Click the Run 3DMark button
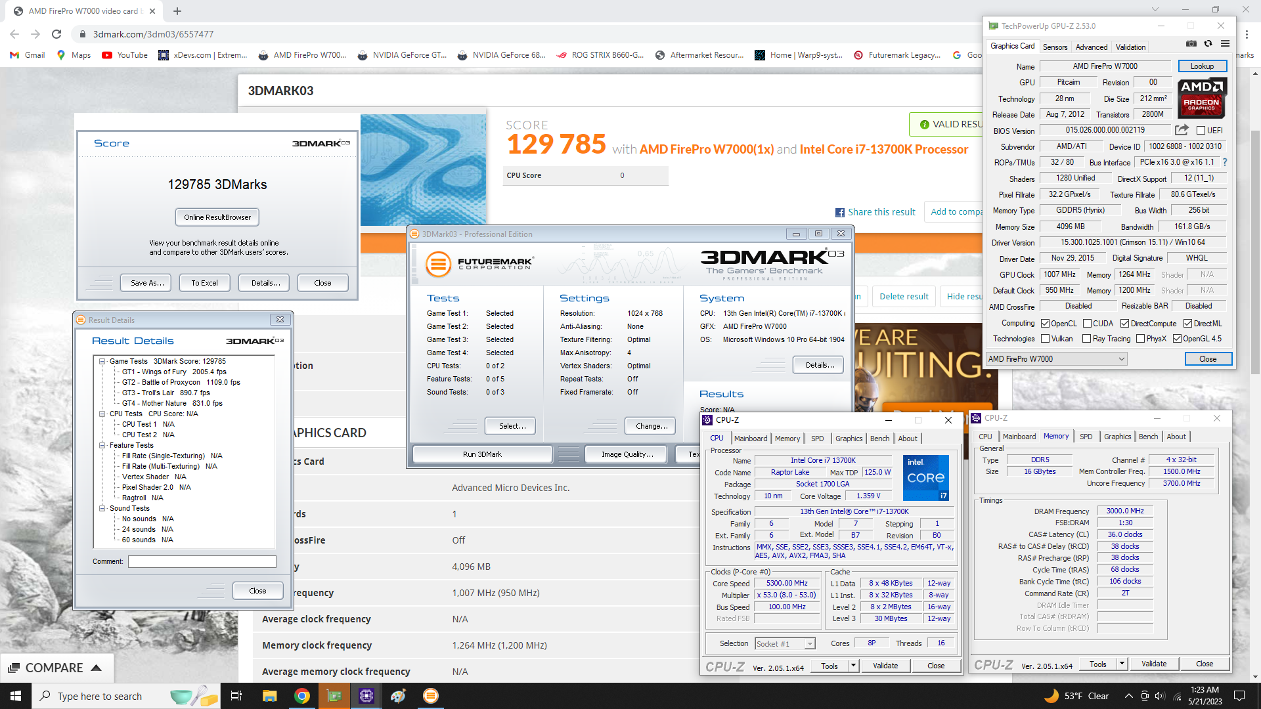Screen dimensions: 1261x709 coord(482,454)
